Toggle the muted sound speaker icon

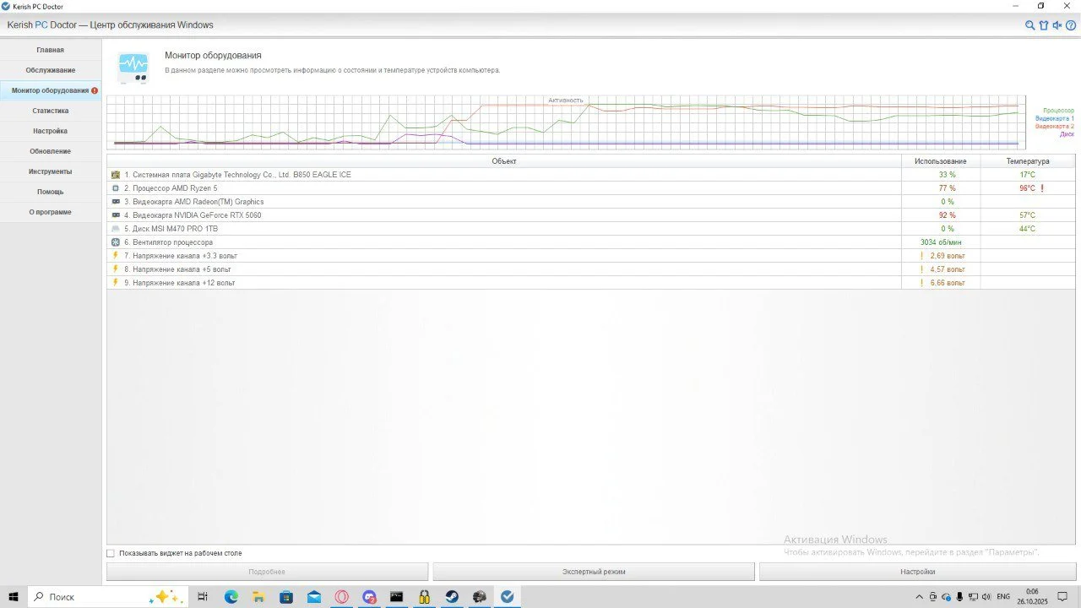pos(1057,25)
